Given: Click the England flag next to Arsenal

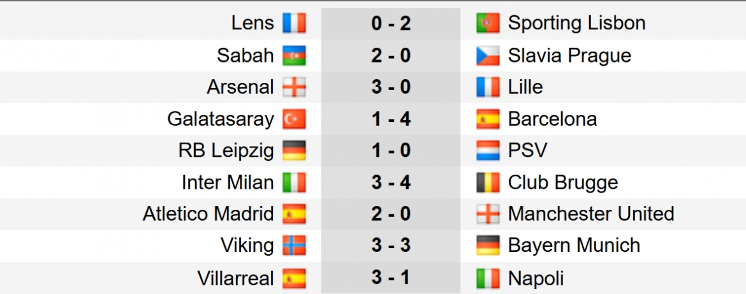Looking at the screenshot, I should tap(294, 87).
